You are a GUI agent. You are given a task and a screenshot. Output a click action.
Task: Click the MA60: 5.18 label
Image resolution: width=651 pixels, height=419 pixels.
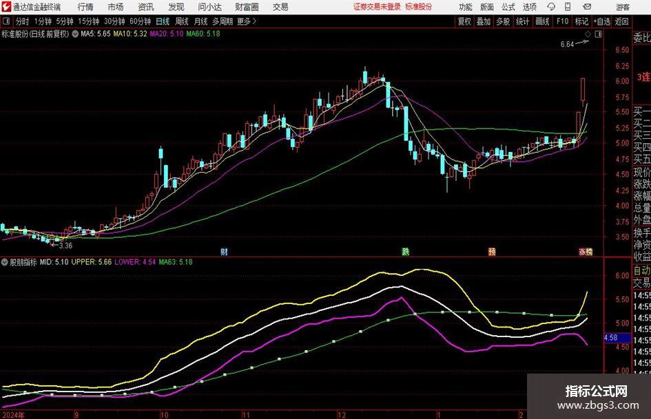click(203, 34)
